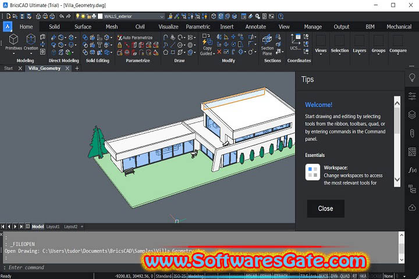
Task: Select the Polygon tool in Draw panel
Action: pyautogui.click(x=166, y=52)
